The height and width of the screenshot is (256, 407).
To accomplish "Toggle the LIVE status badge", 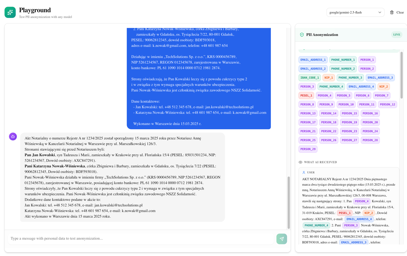I will pyautogui.click(x=396, y=35).
